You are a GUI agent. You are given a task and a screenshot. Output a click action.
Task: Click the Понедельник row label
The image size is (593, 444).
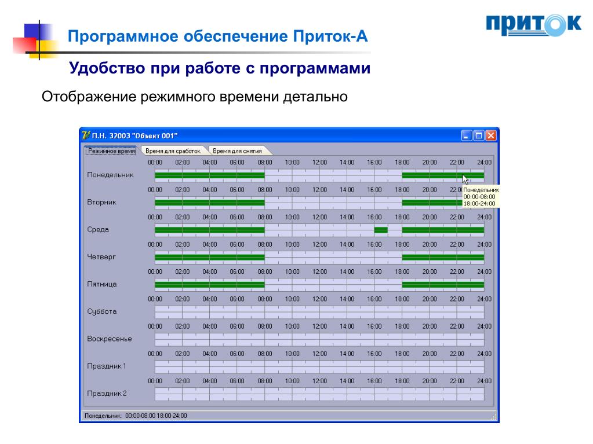(x=111, y=175)
